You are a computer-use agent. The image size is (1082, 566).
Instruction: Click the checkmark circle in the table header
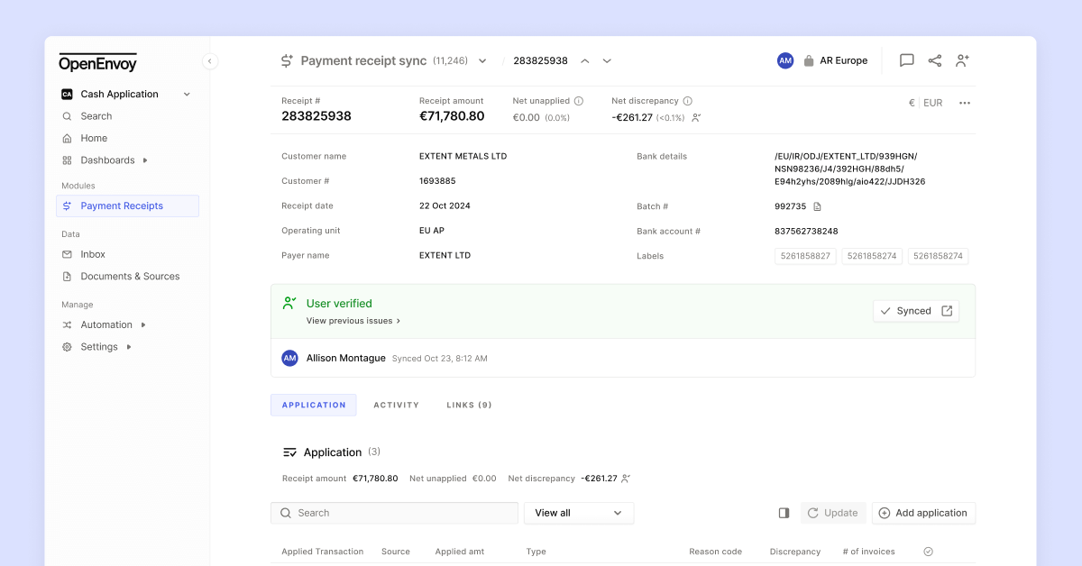[x=928, y=551]
